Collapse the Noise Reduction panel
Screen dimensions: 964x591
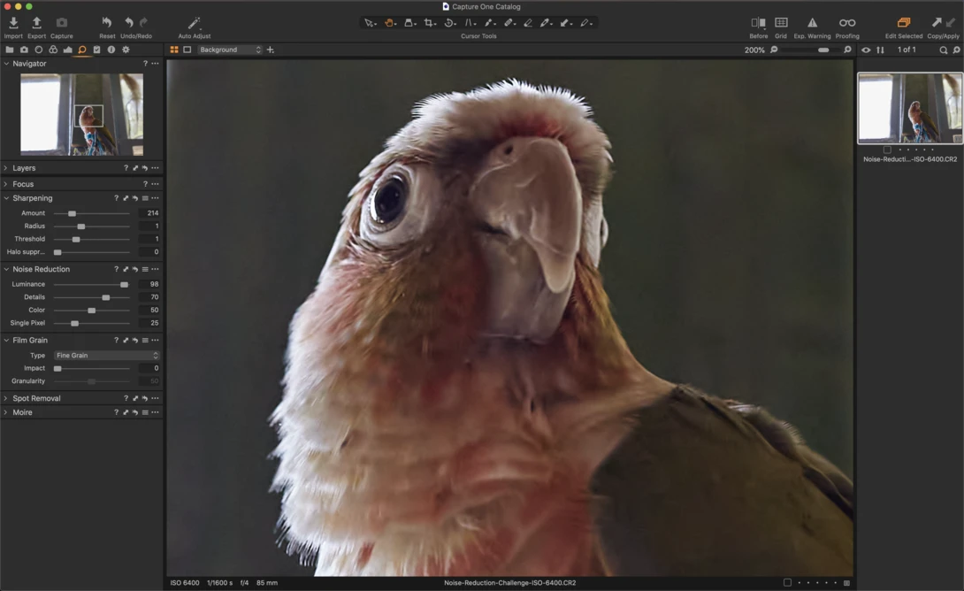[x=6, y=269]
